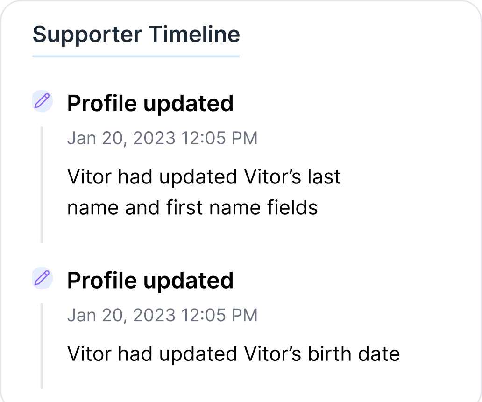Image resolution: width=482 pixels, height=402 pixels.
Task: Click the blue underline beneath Supporter Timeline
Action: [x=136, y=57]
